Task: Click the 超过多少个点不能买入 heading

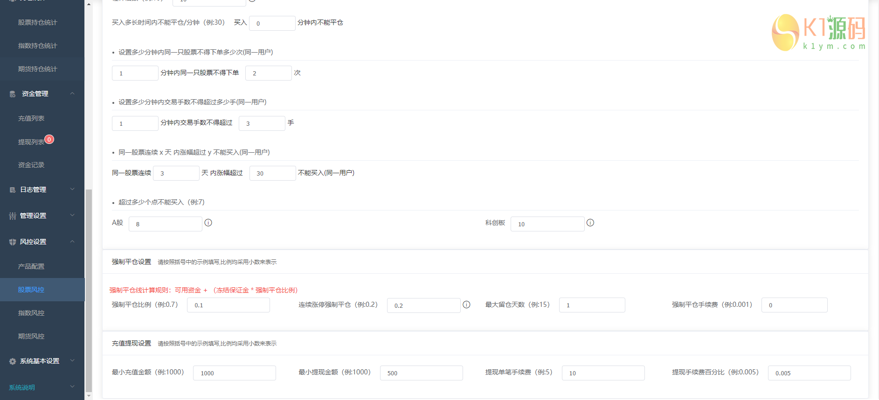Action: pyautogui.click(x=161, y=202)
